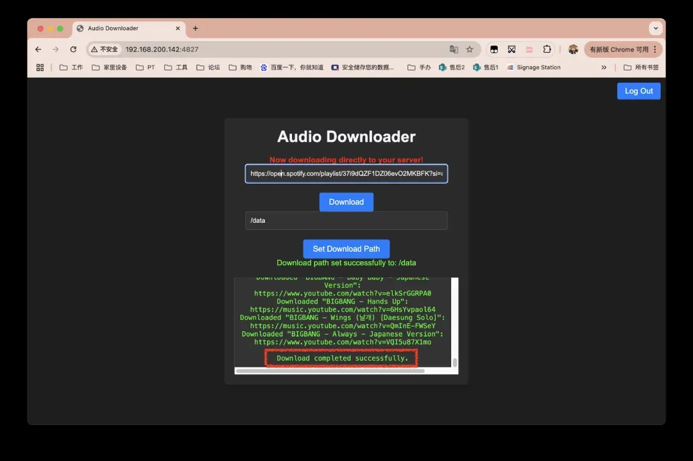Click the horizontal scrollbar of the log output
Image resolution: width=693 pixels, height=461 pixels.
(x=330, y=370)
